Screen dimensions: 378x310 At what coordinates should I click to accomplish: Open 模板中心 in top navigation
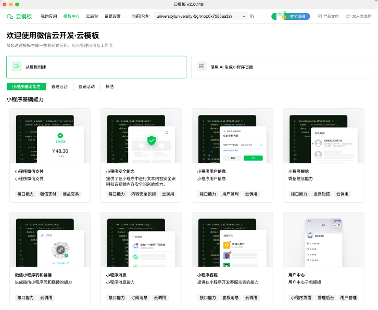[x=71, y=16]
